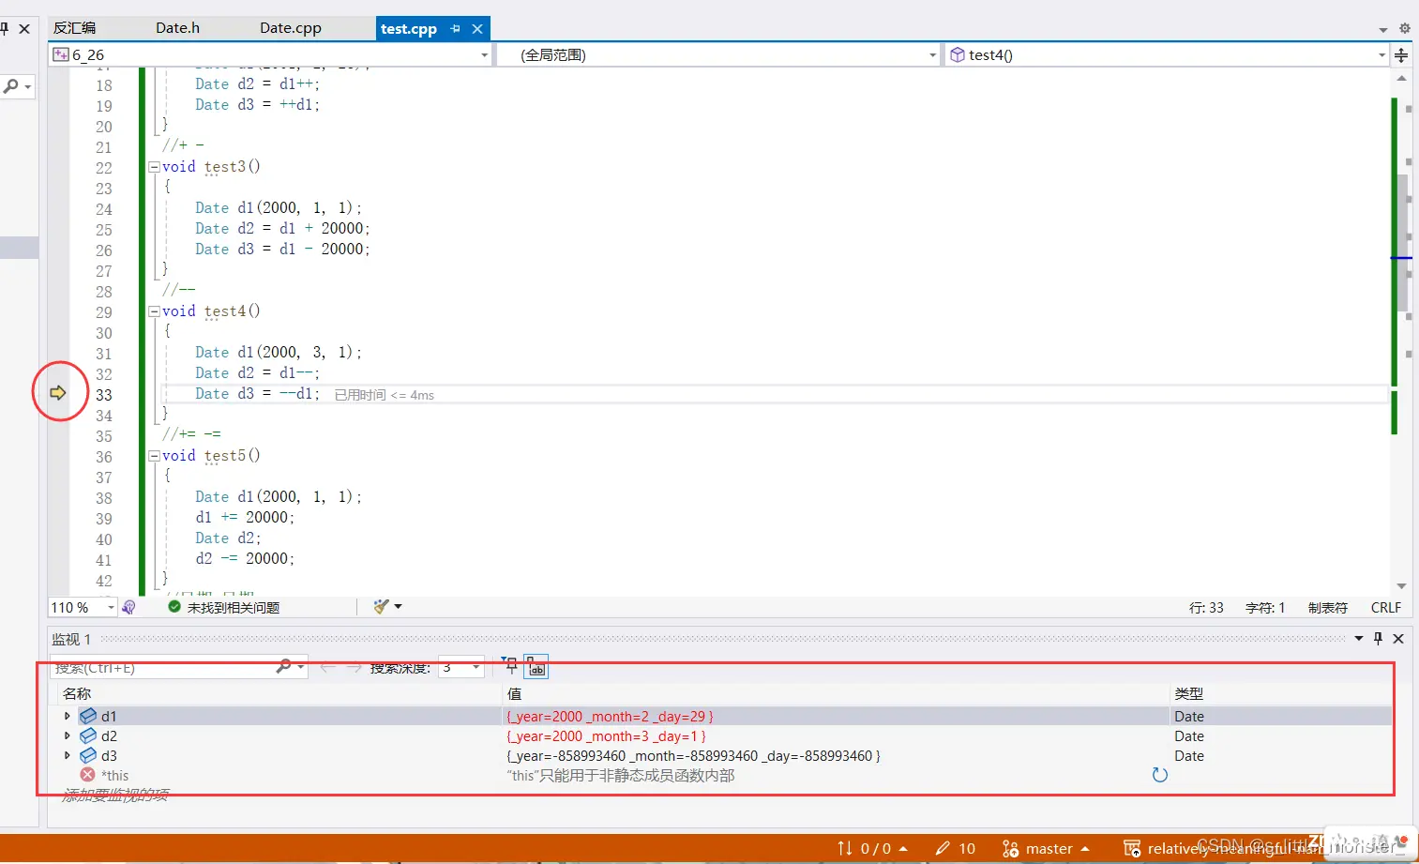Select the d2 object icon in watch list

pyautogui.click(x=88, y=735)
